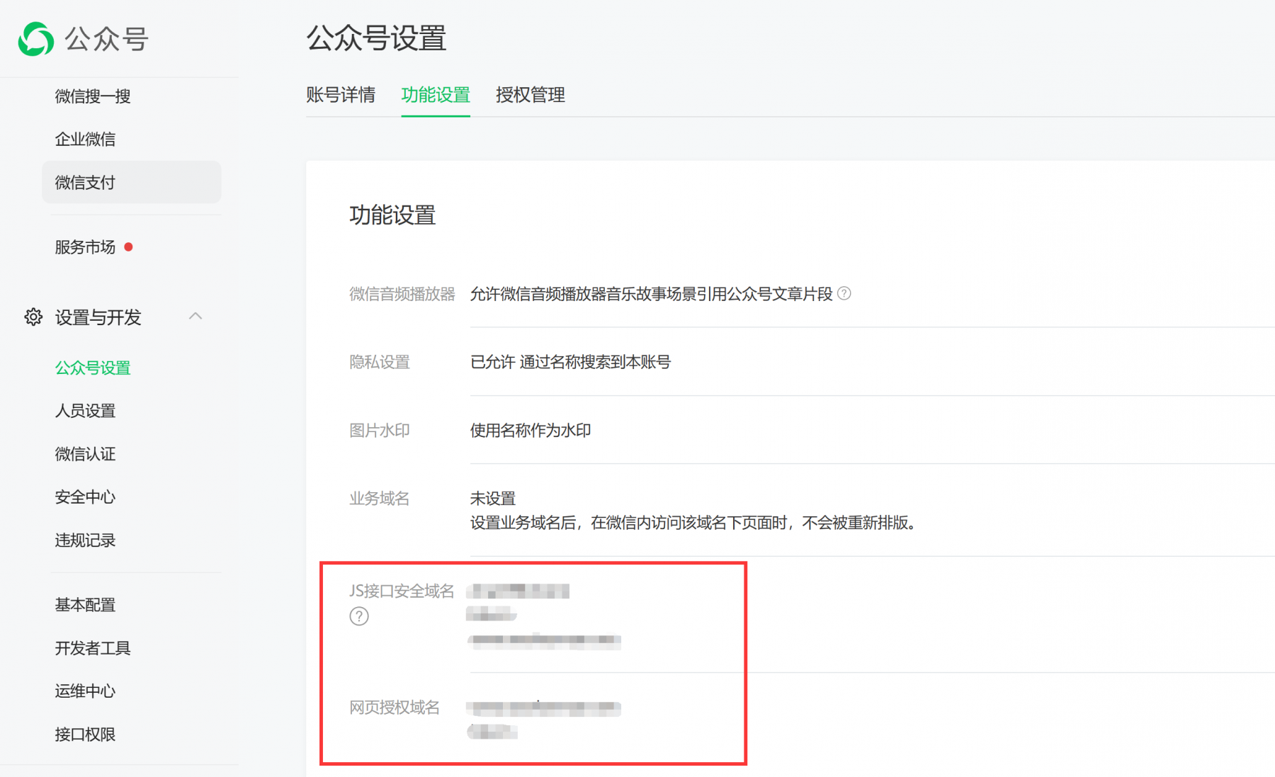Click the 微信音频播放器 setting label
Viewport: 1275px width, 777px height.
point(402,294)
